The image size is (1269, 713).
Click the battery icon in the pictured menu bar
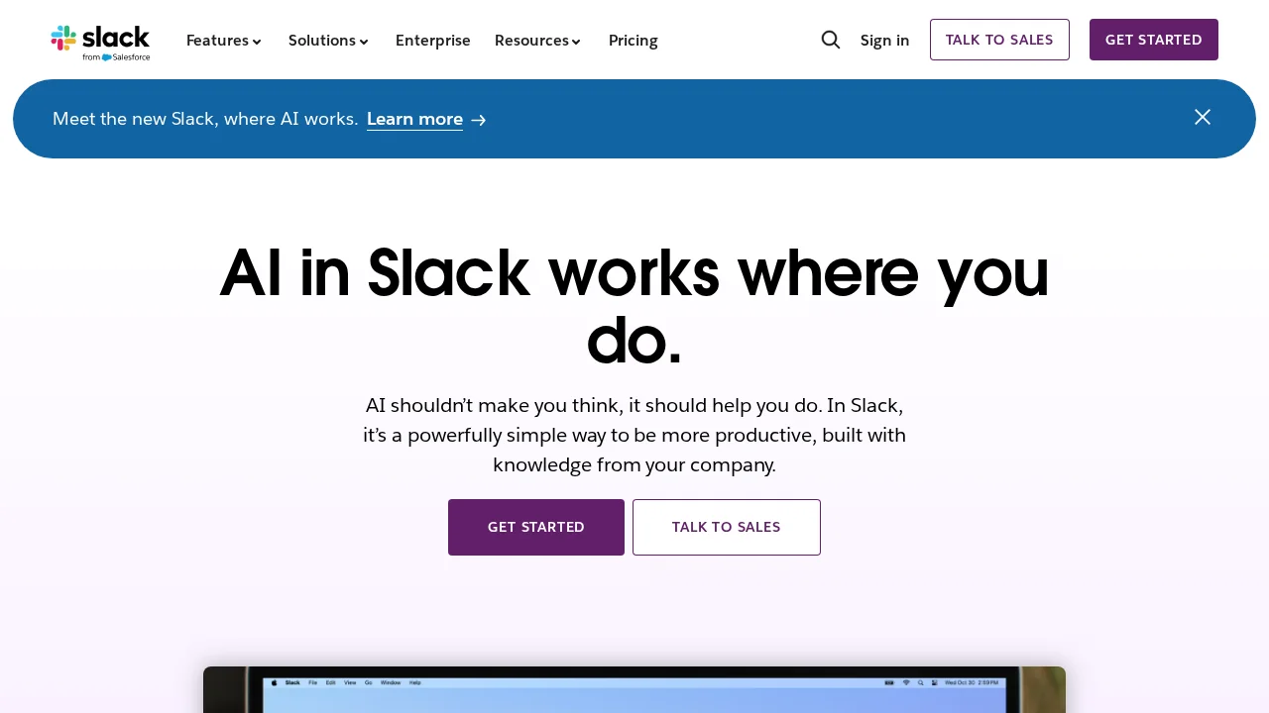coord(889,682)
